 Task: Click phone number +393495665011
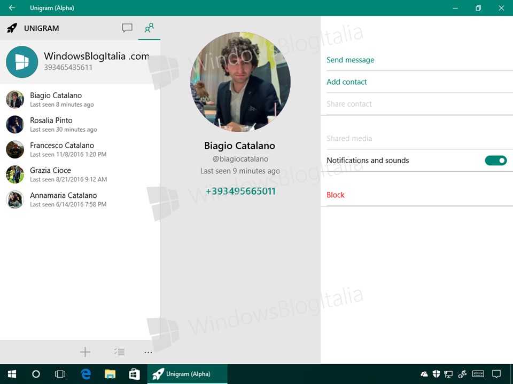click(240, 191)
